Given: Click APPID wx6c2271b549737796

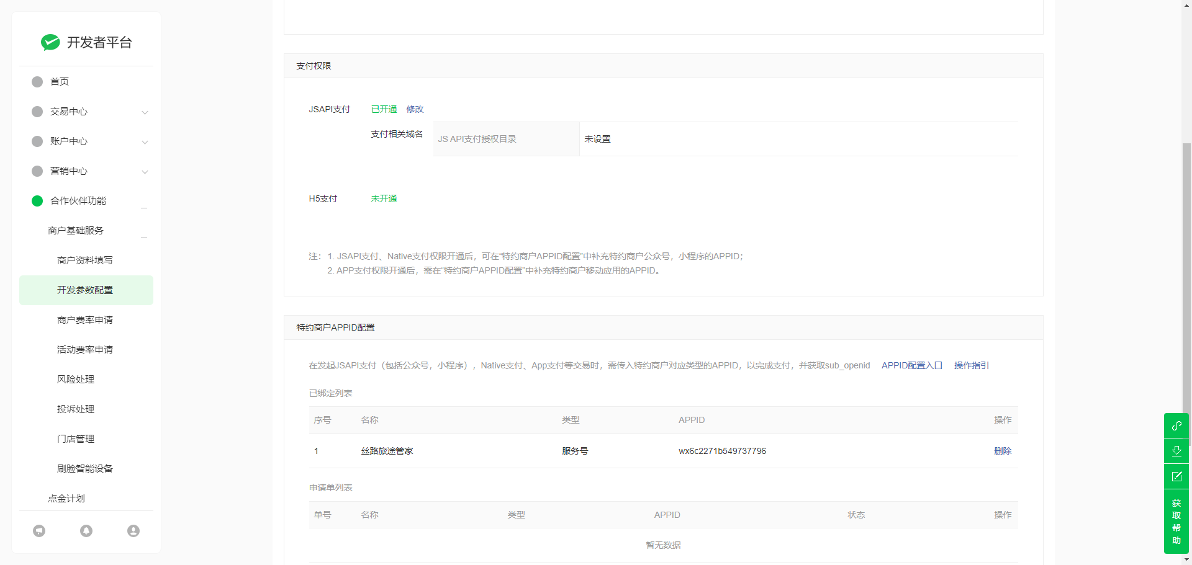Looking at the screenshot, I should click(722, 451).
